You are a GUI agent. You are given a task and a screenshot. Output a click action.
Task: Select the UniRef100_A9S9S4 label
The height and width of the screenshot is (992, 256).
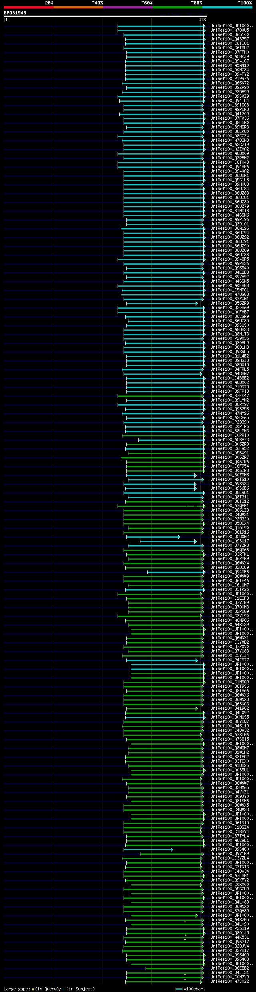pyautogui.click(x=230, y=484)
